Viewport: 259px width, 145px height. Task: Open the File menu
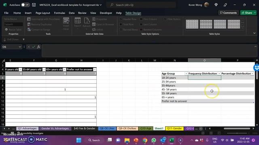click(x=6, y=13)
